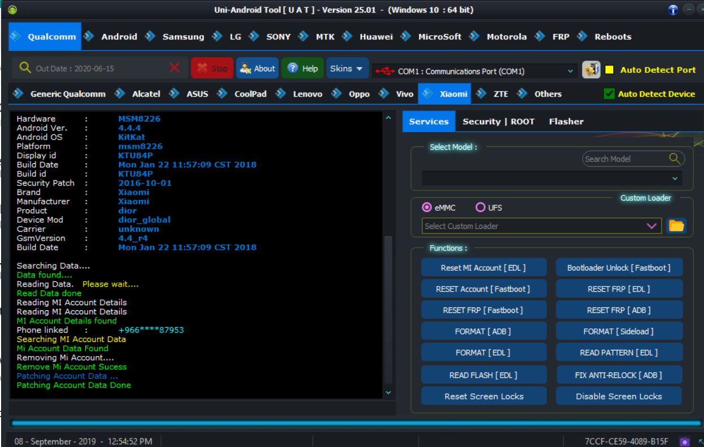
Task: Click the log panel scrollbar down arrow
Action: click(x=388, y=392)
